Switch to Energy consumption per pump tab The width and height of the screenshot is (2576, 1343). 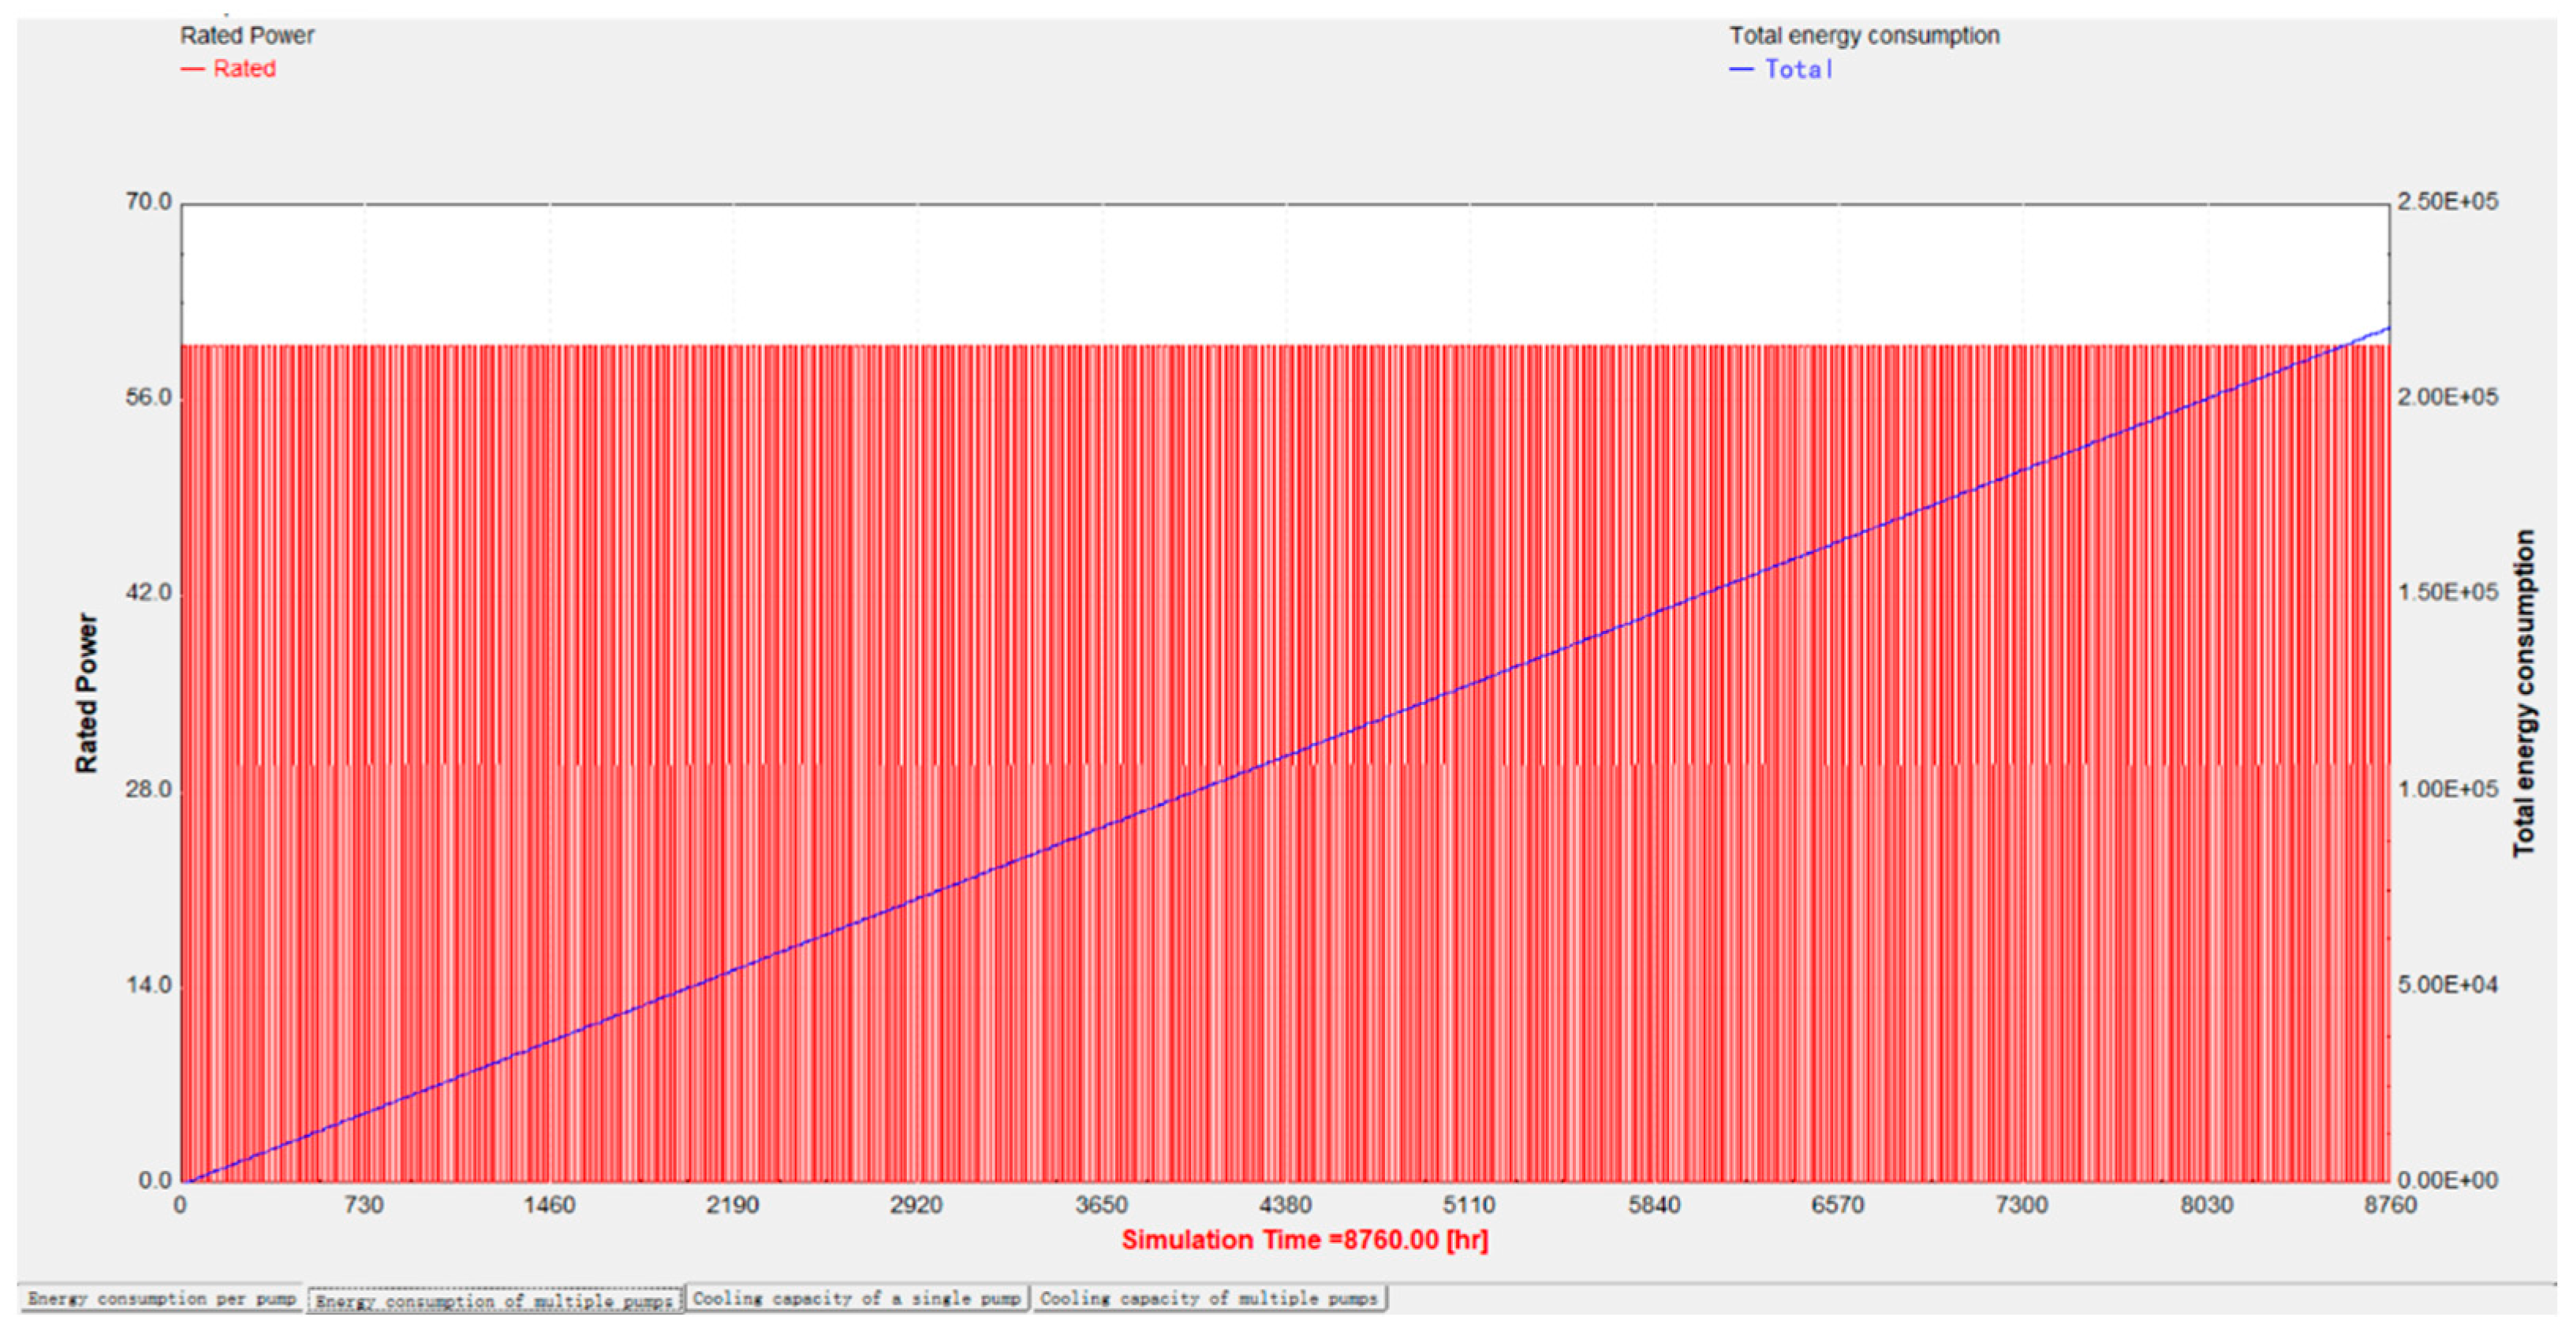click(162, 1298)
